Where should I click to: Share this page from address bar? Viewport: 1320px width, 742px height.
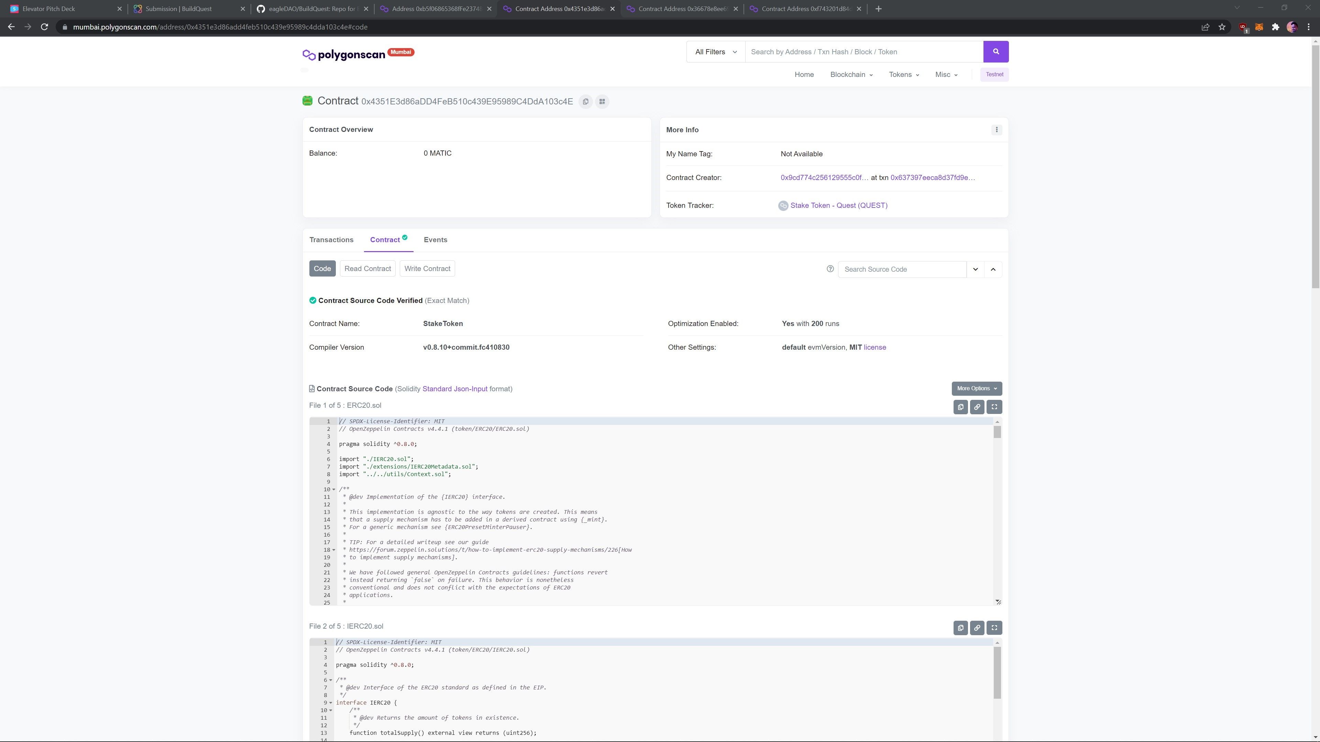[x=1205, y=27]
